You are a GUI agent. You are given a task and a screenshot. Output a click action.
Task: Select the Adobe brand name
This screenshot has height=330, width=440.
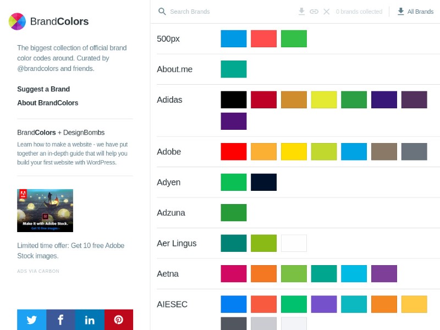[x=169, y=152]
